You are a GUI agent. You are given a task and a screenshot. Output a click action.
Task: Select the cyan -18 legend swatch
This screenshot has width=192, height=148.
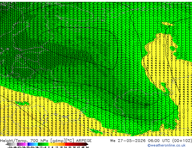(37, 144)
